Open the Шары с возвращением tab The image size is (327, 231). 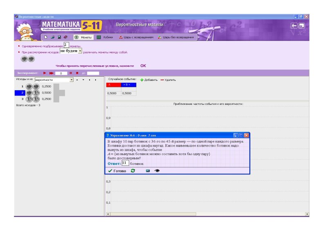point(136,37)
